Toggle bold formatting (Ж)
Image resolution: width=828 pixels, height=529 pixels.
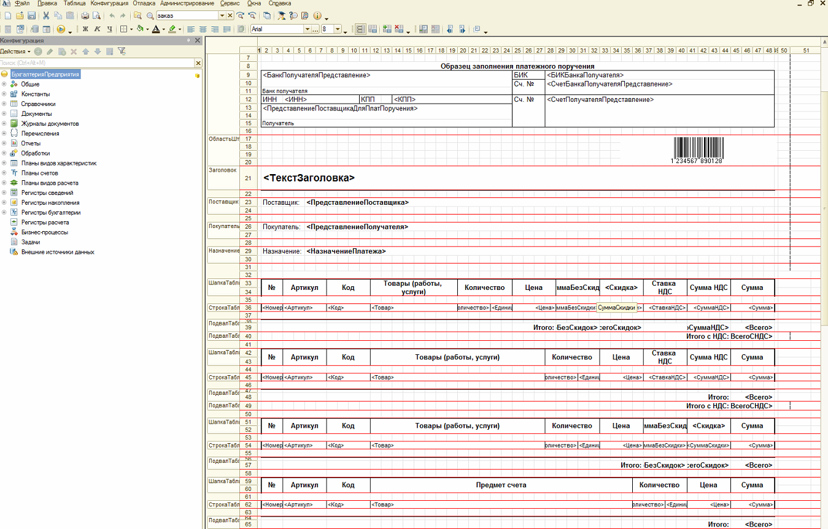tap(85, 29)
